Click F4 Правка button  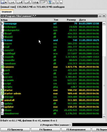(46, 130)
